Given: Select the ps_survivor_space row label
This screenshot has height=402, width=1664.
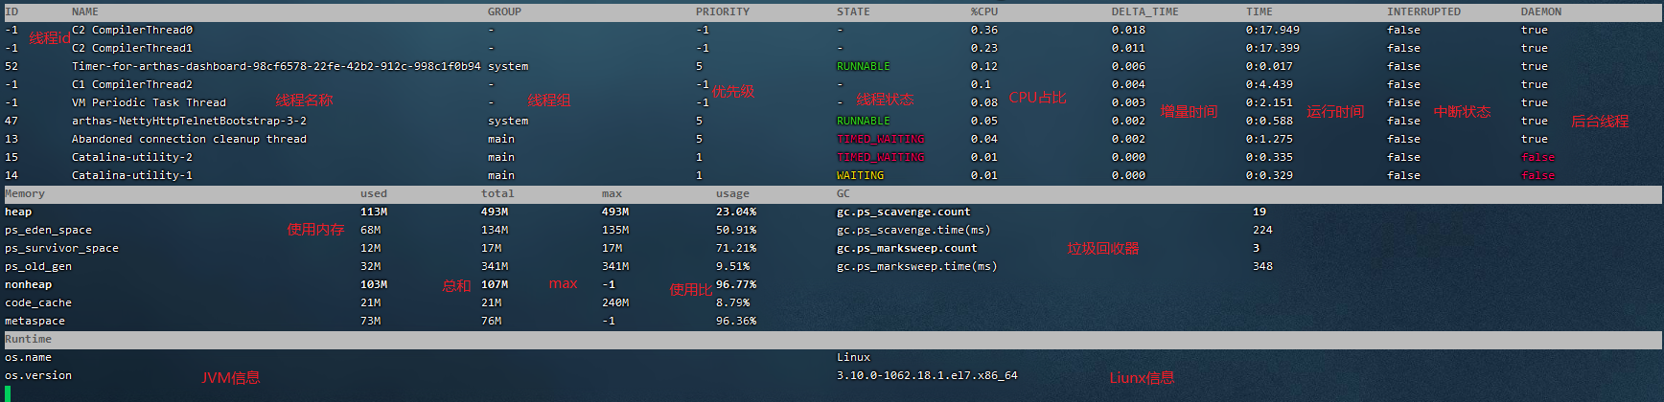Looking at the screenshot, I should [61, 248].
